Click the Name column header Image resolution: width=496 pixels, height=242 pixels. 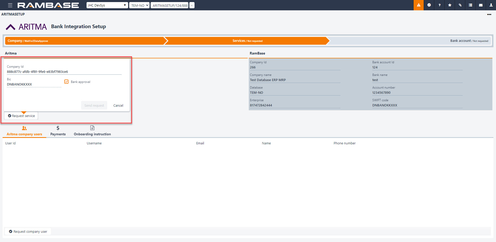[x=266, y=143]
